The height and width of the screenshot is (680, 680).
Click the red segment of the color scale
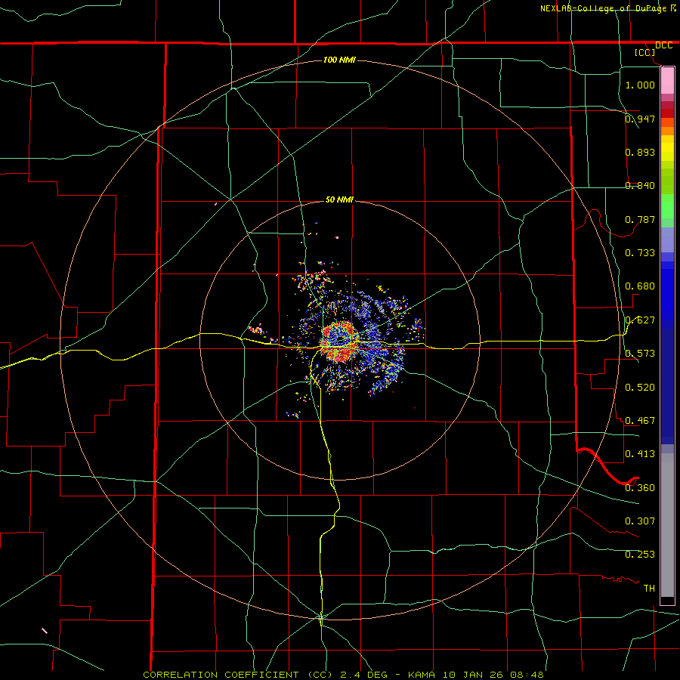point(667,113)
